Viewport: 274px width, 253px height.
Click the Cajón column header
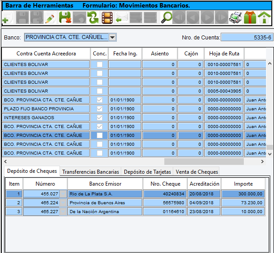(x=191, y=54)
